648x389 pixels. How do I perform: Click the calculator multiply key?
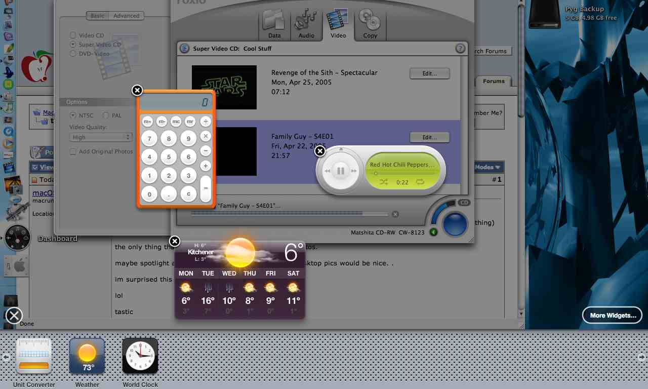coord(206,136)
